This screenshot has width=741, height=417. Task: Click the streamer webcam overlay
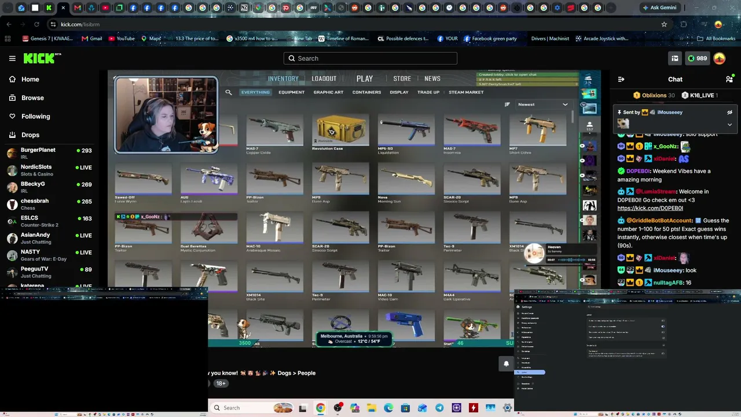tap(166, 115)
